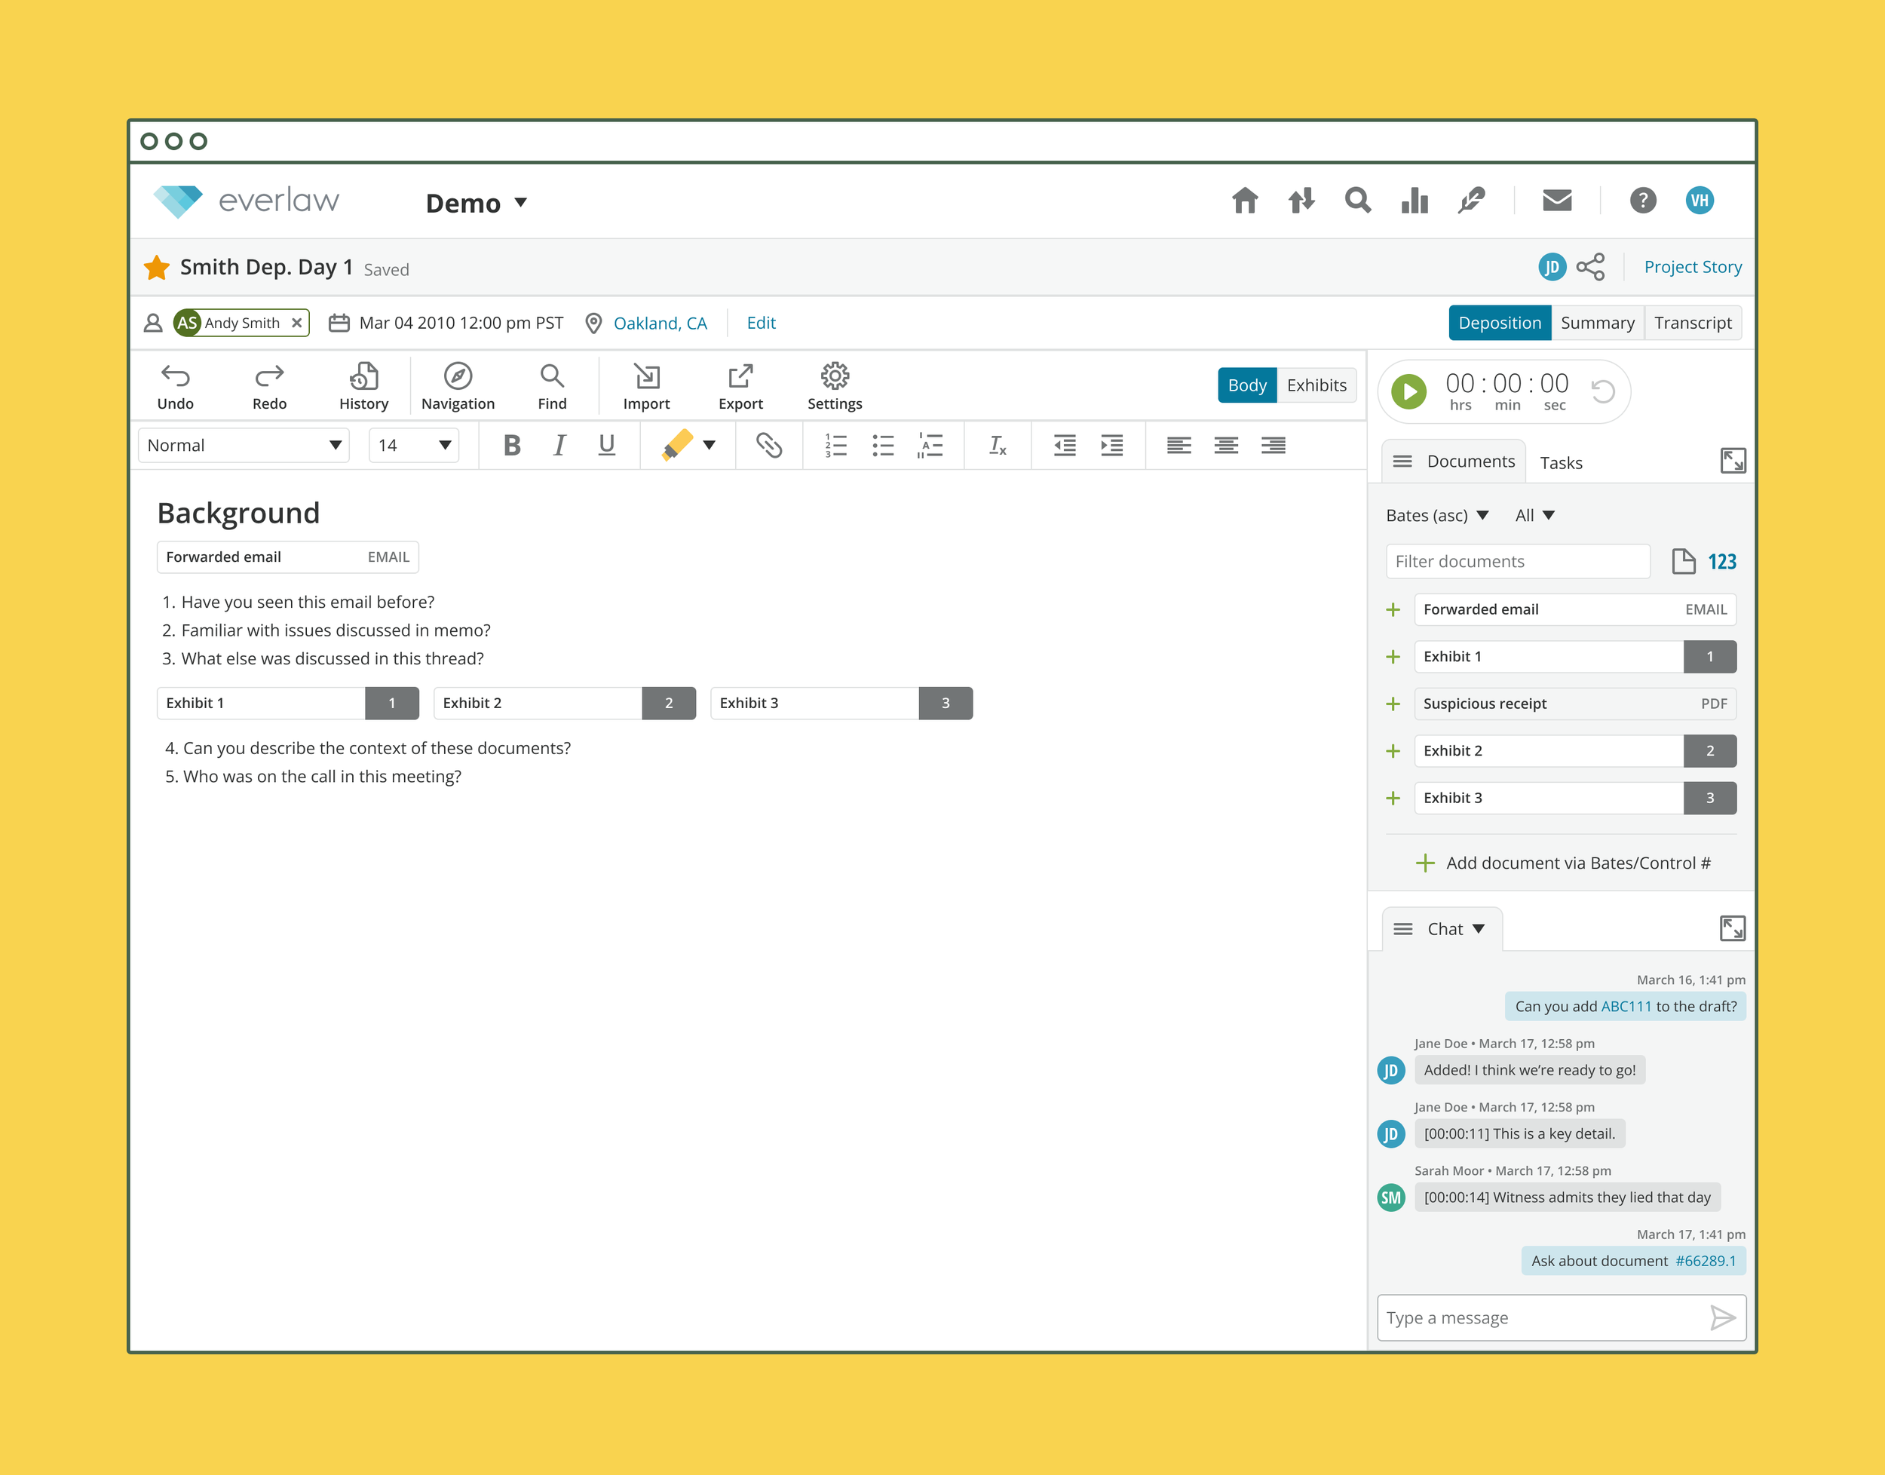Viewport: 1885px width, 1475px height.
Task: Favorite star for Smith Dep. Day 1
Action: [156, 268]
